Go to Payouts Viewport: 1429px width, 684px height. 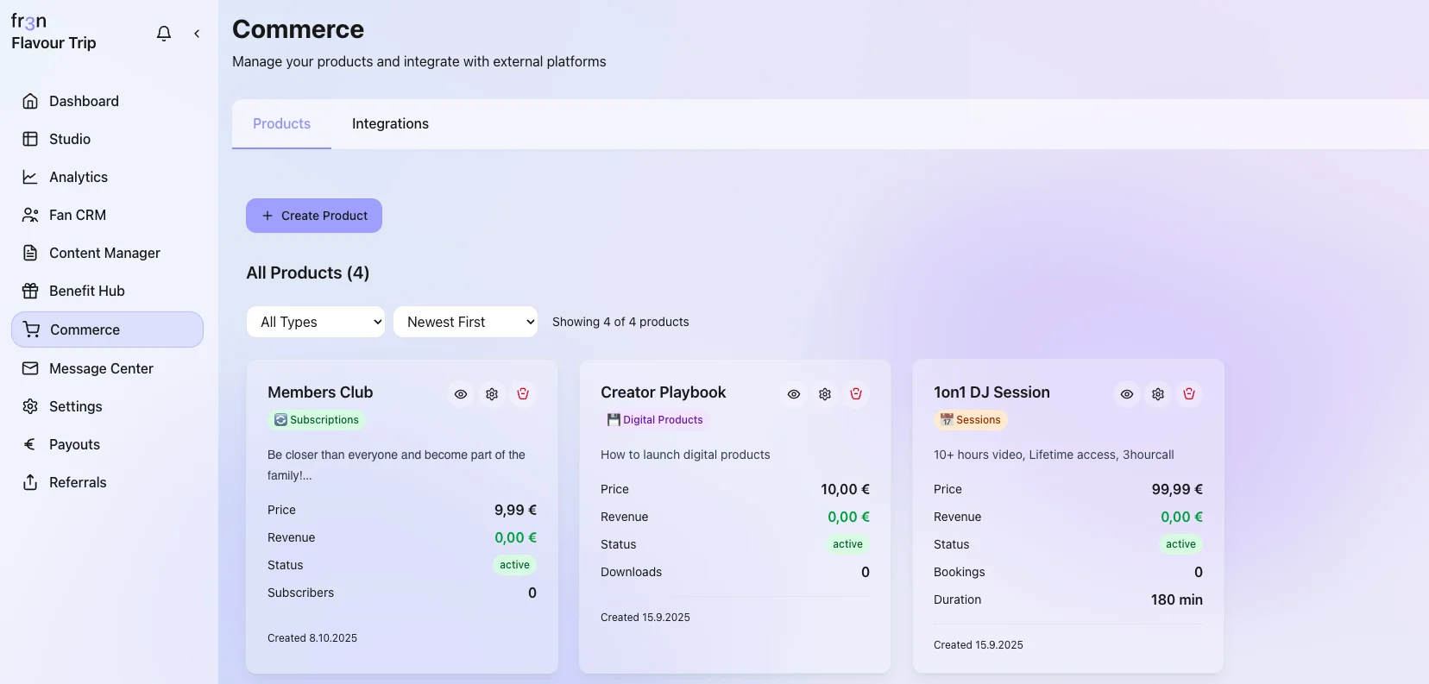(x=107, y=444)
